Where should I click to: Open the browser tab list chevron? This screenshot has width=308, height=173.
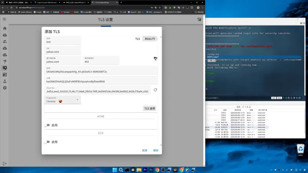[2, 2]
